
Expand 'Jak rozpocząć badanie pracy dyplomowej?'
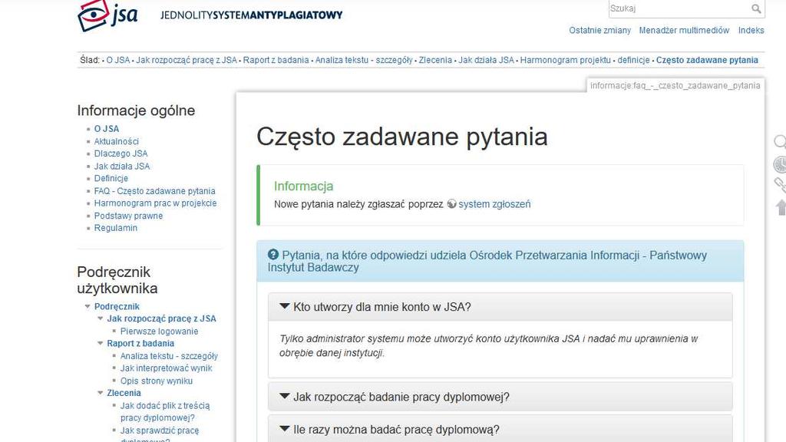(x=500, y=397)
